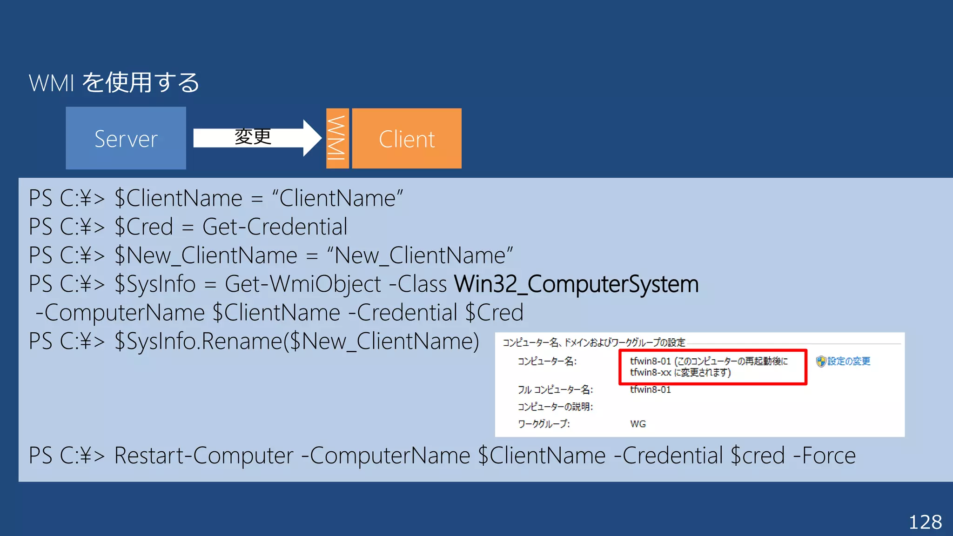The width and height of the screenshot is (953, 536).
Task: Click the shield icon beside 設定の変更
Action: pyautogui.click(x=821, y=362)
